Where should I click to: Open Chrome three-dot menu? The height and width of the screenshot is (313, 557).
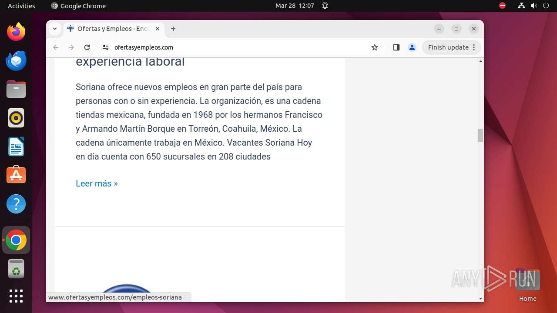tap(474, 47)
